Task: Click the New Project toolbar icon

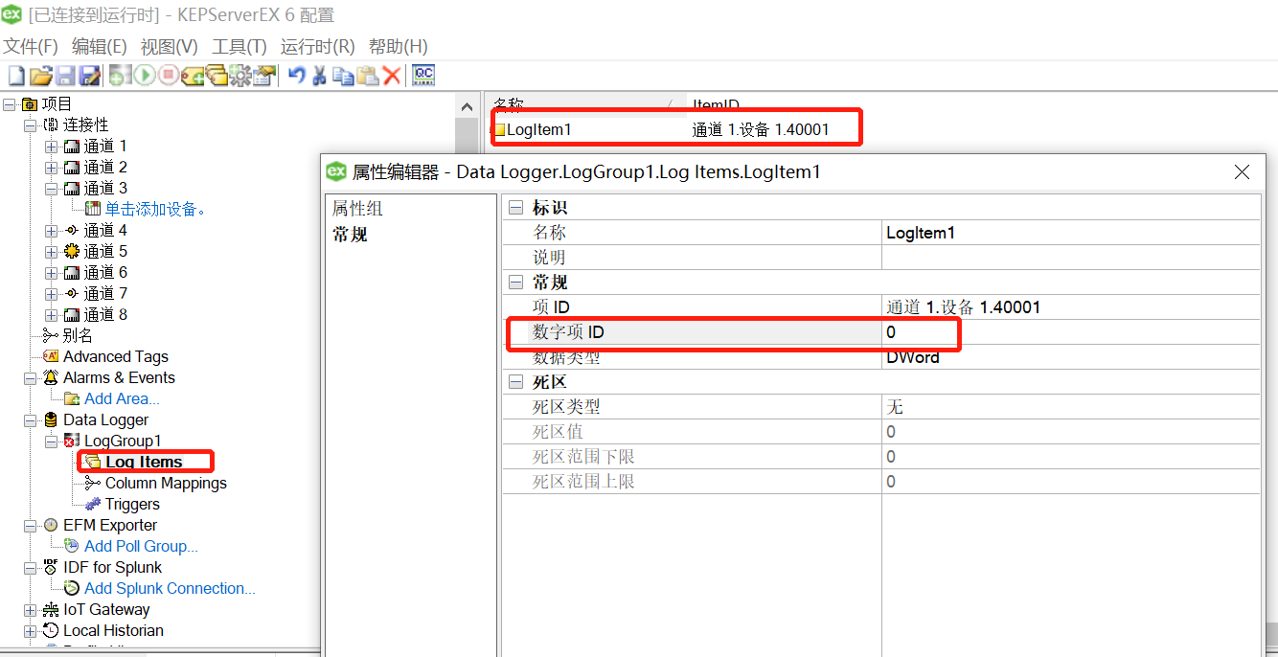Action: point(16,76)
